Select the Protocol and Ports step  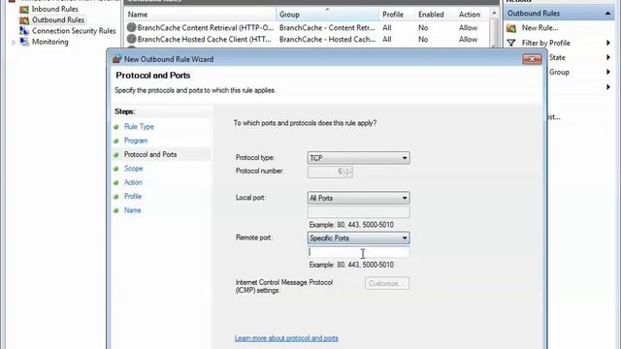coord(150,154)
